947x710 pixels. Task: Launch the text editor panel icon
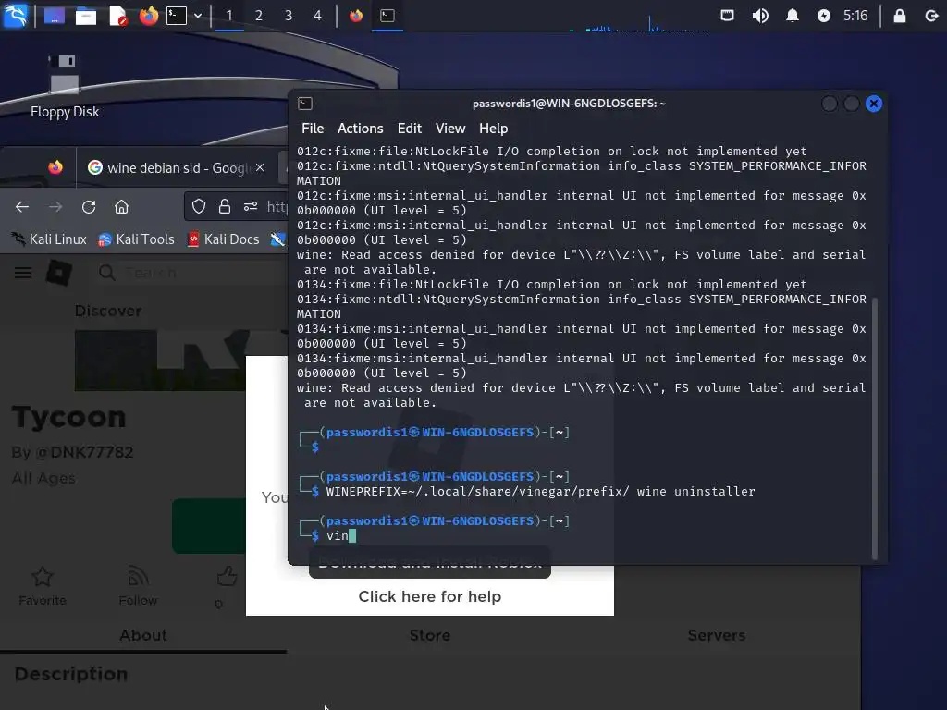pyautogui.click(x=117, y=16)
